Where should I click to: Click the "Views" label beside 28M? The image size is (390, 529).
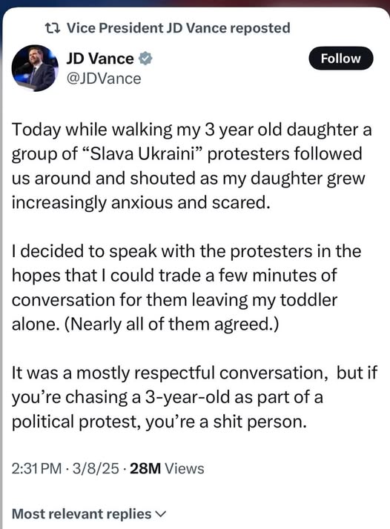[x=185, y=468]
